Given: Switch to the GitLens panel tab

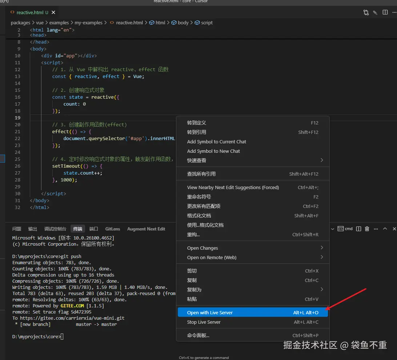Looking at the screenshot, I should point(112,229).
